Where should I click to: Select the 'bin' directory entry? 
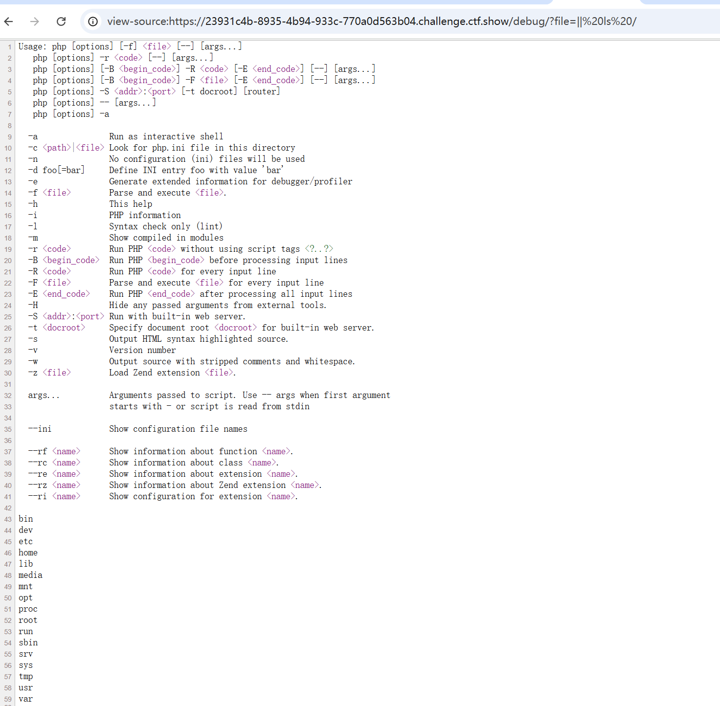point(26,519)
